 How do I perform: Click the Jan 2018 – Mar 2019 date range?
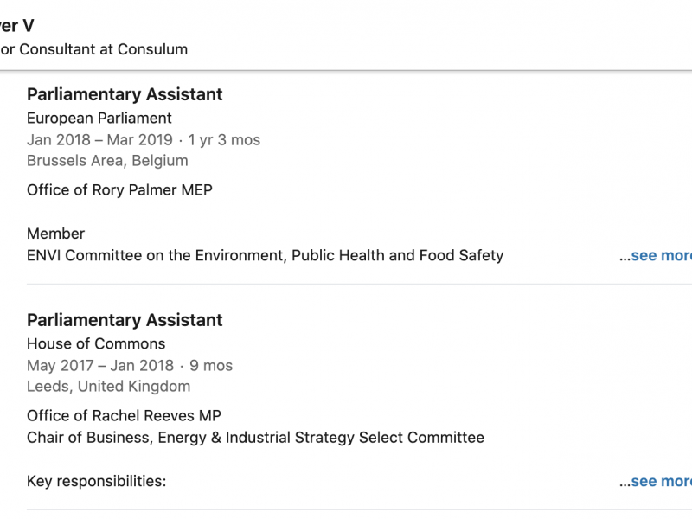(99, 140)
